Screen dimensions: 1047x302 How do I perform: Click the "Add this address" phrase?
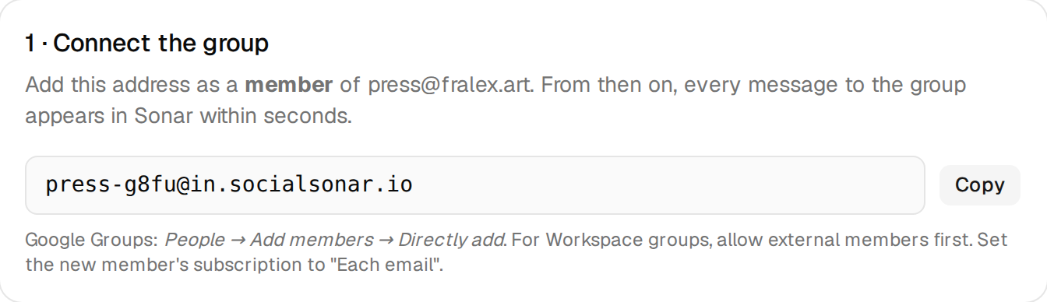[101, 84]
